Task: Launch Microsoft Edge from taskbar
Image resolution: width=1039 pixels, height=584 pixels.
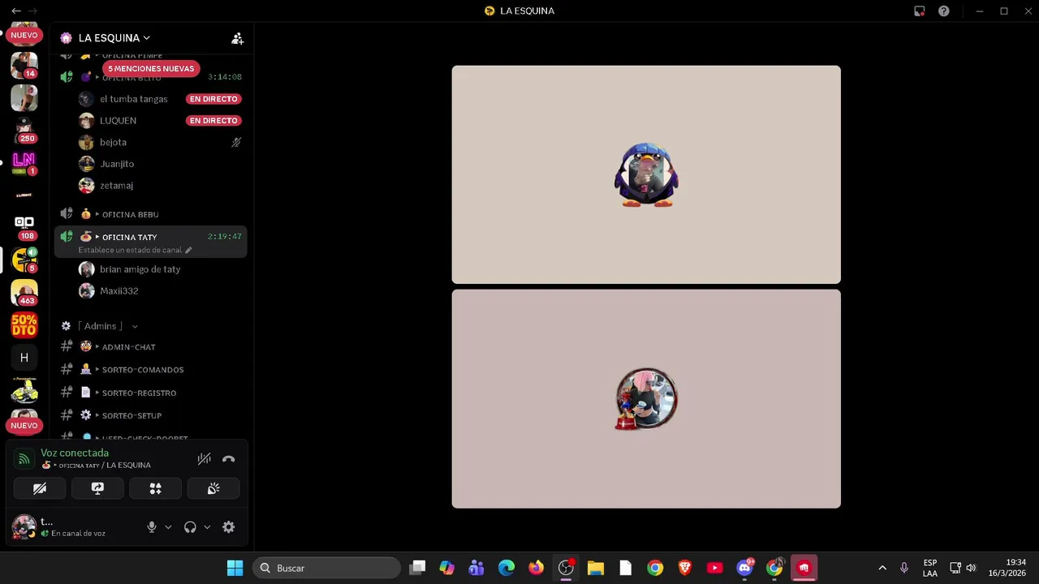Action: coord(507,568)
